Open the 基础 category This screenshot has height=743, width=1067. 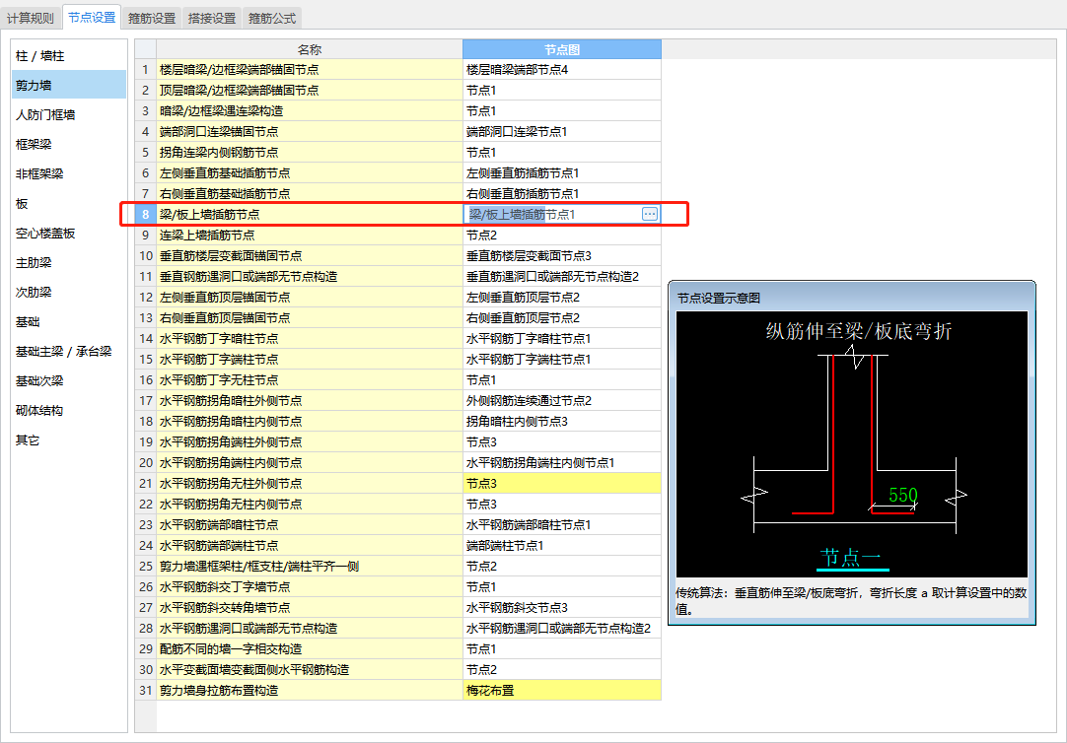click(x=69, y=321)
